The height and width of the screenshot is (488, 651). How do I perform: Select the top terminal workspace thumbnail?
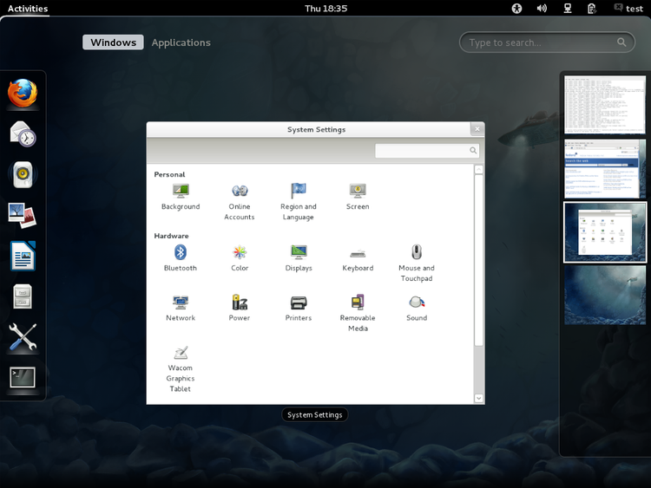[604, 104]
